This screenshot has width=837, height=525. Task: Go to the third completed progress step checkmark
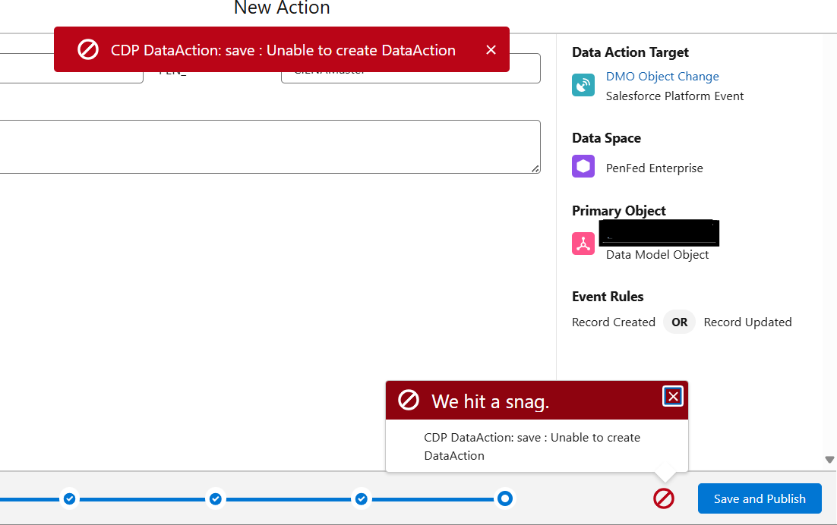tap(362, 499)
